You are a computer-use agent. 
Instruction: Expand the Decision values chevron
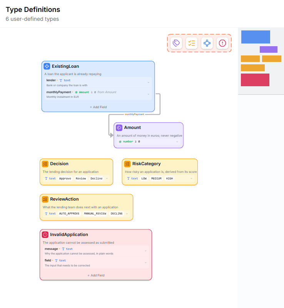tap(107, 178)
